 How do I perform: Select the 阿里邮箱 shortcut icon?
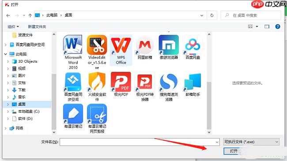pos(145,47)
